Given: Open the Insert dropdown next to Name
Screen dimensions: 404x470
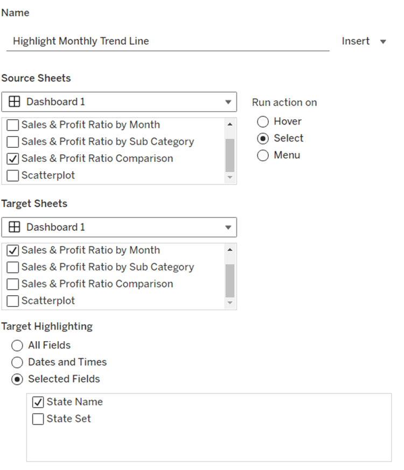Looking at the screenshot, I should [364, 42].
